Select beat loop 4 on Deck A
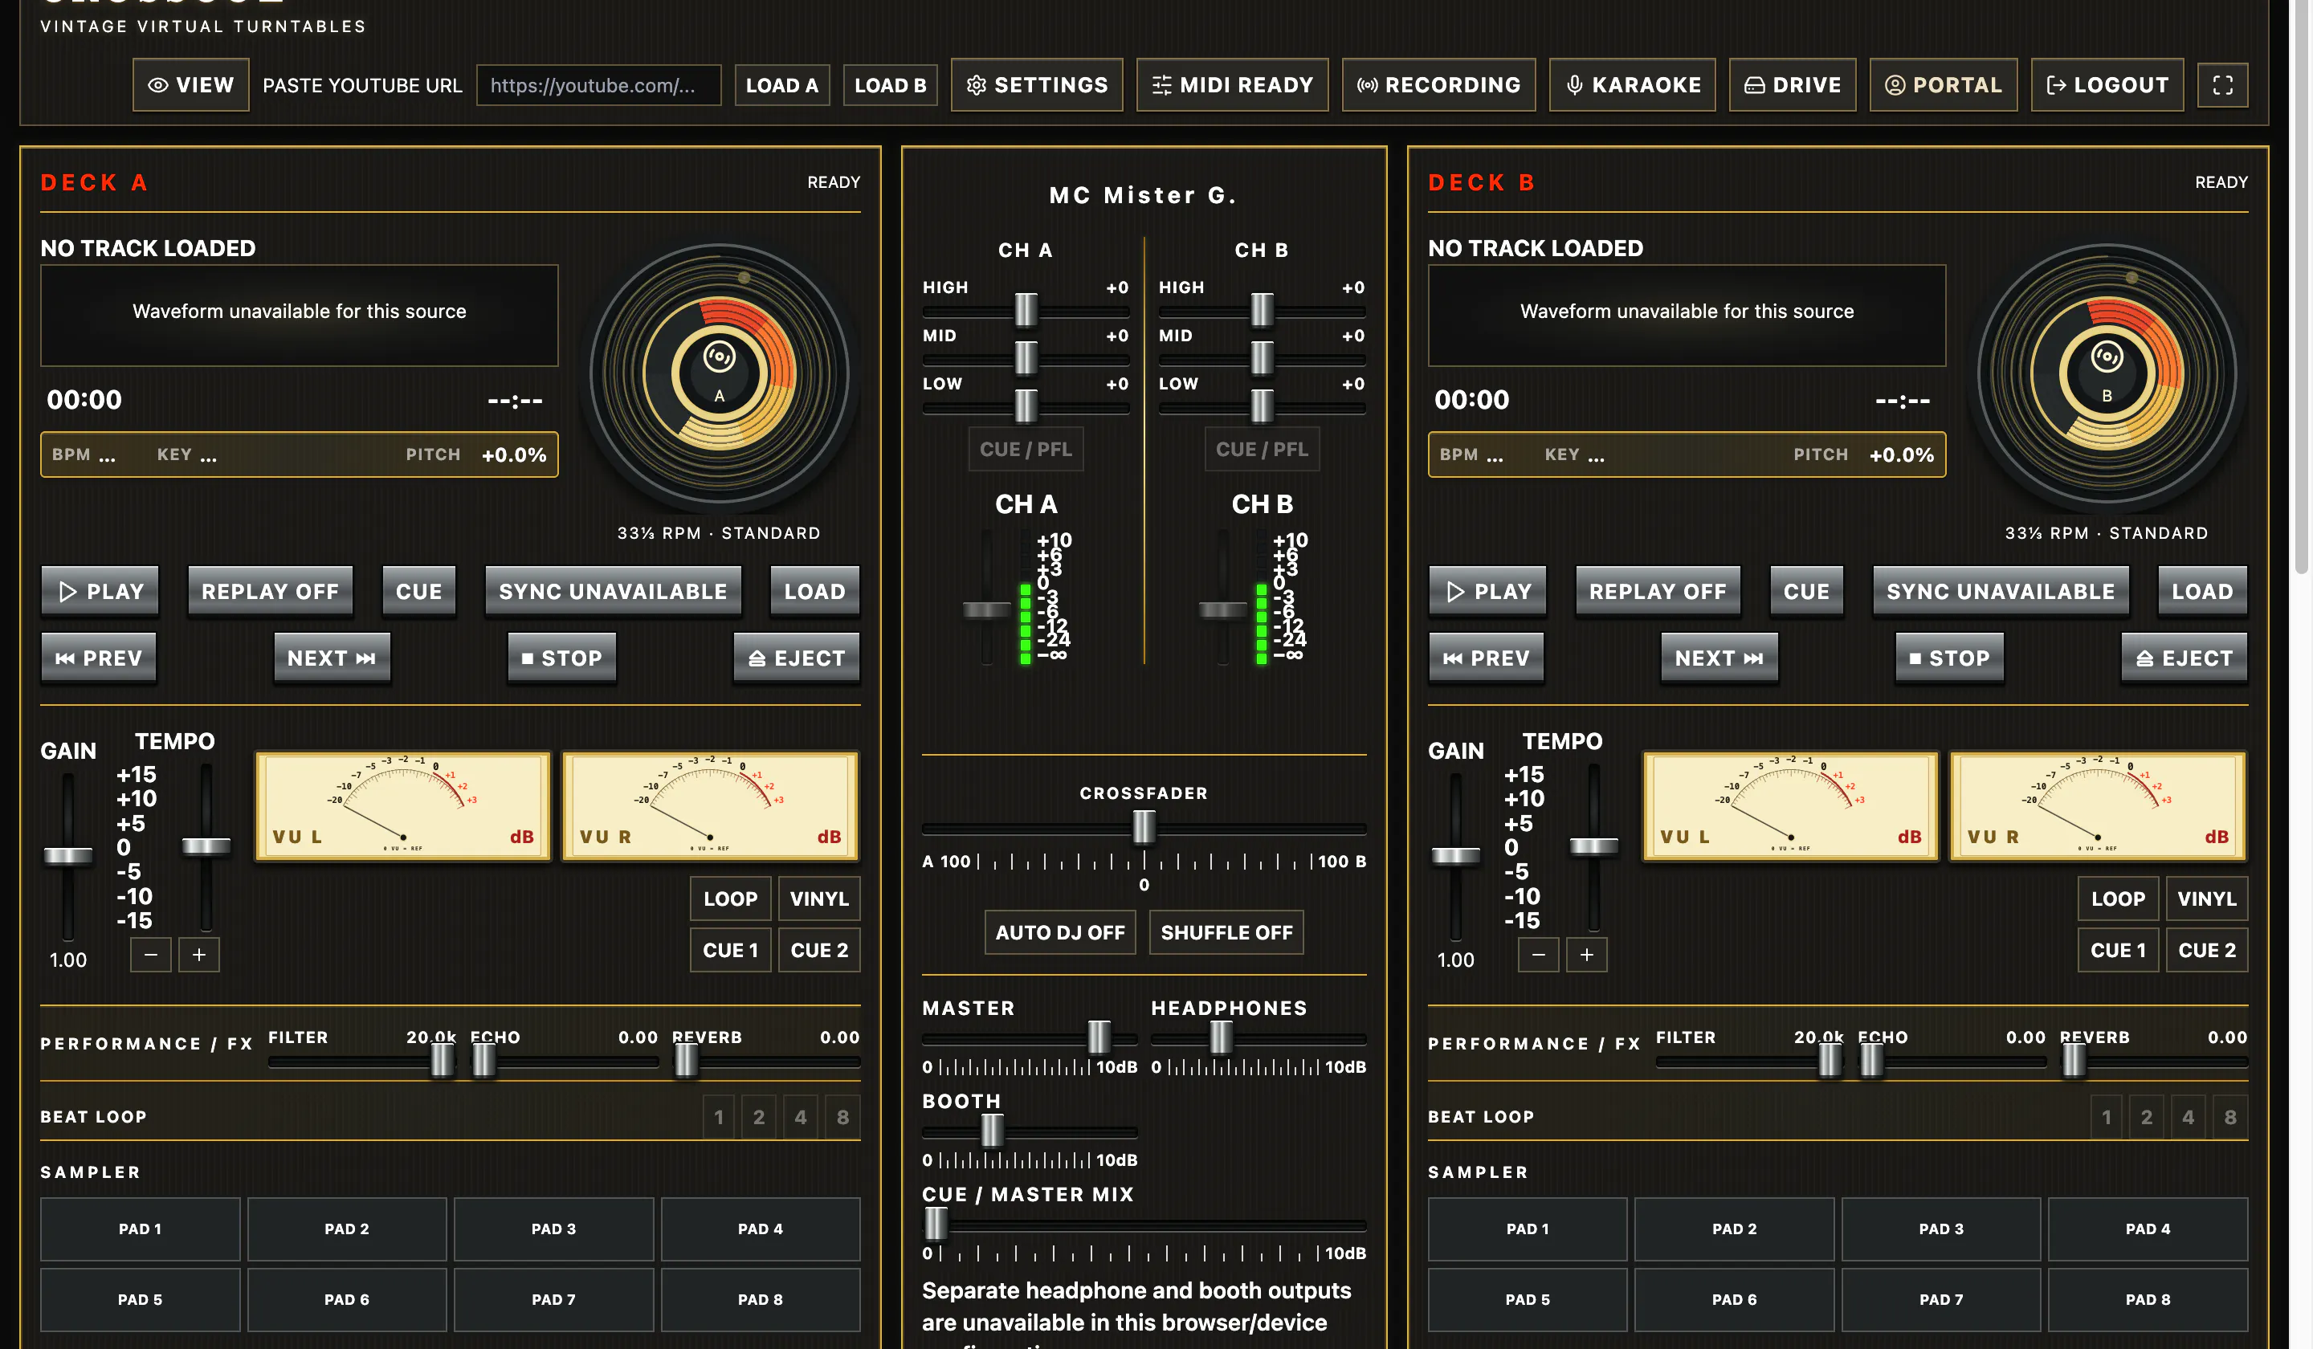The image size is (2313, 1349). click(801, 1117)
